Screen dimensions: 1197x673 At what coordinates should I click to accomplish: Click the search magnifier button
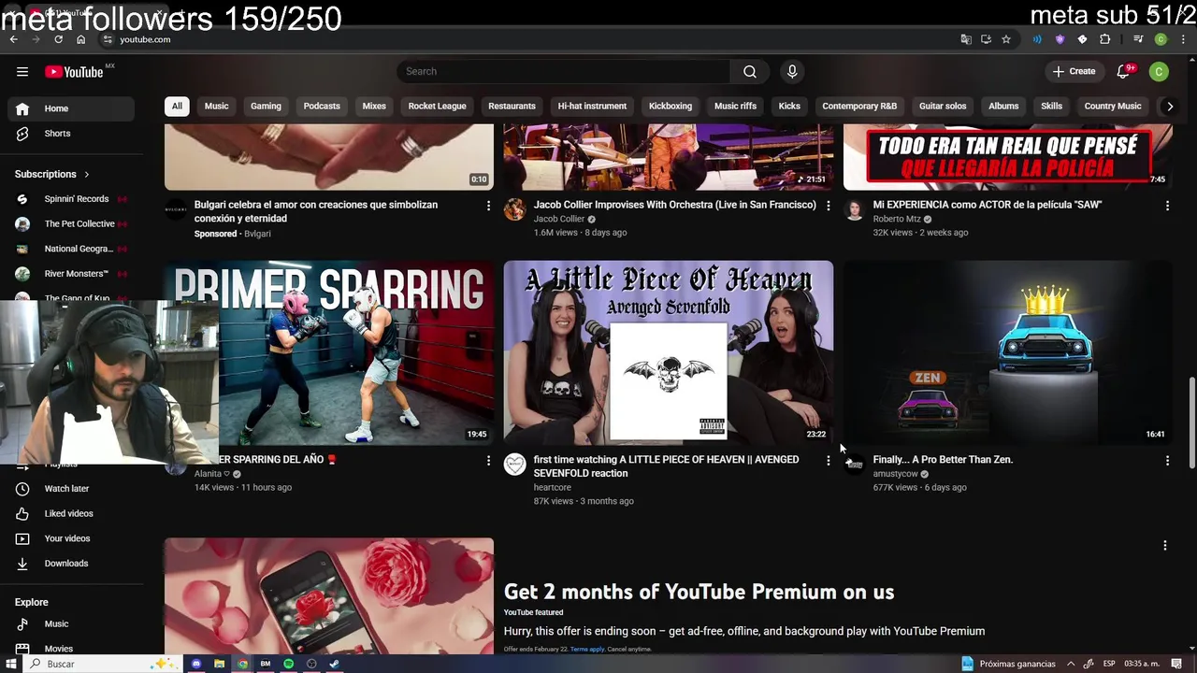(749, 71)
